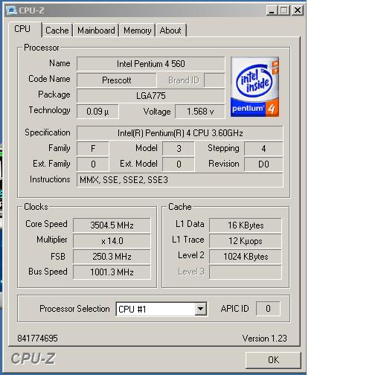The width and height of the screenshot is (381, 375).
Task: Click the Model value 3
Action: pyautogui.click(x=179, y=149)
